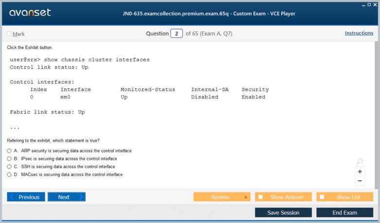Pick answer C about SSH
380x223 pixels.
click(x=9, y=167)
